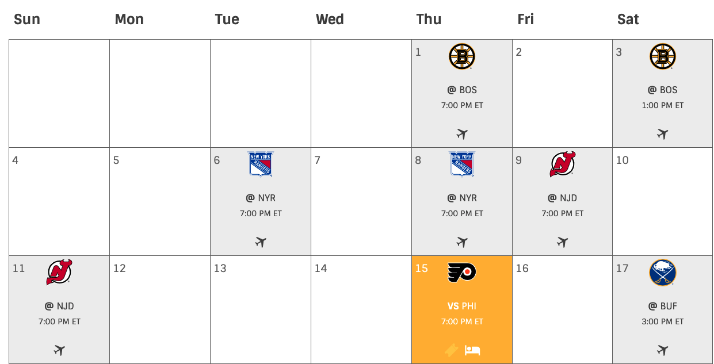Open the VS PHI game link

pyautogui.click(x=462, y=306)
